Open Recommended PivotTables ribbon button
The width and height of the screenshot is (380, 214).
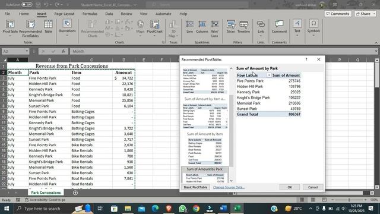[30, 29]
